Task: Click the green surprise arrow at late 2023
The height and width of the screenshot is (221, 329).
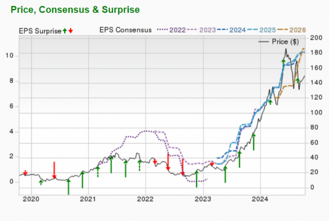Action: pyautogui.click(x=254, y=142)
